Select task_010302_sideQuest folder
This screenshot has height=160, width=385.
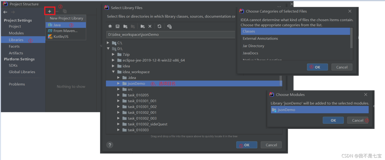click(x=147, y=124)
